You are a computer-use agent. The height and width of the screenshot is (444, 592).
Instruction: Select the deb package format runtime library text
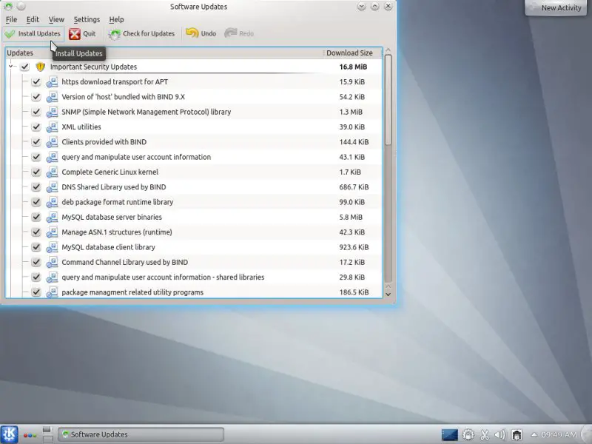[118, 202]
